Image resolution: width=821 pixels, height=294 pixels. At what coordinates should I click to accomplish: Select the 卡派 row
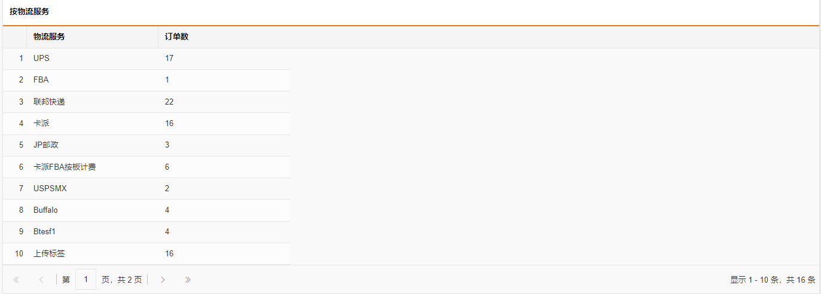coord(147,124)
